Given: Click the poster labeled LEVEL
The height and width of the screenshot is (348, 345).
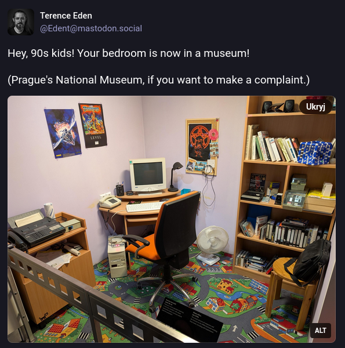Looking at the screenshot, I should [x=93, y=125].
